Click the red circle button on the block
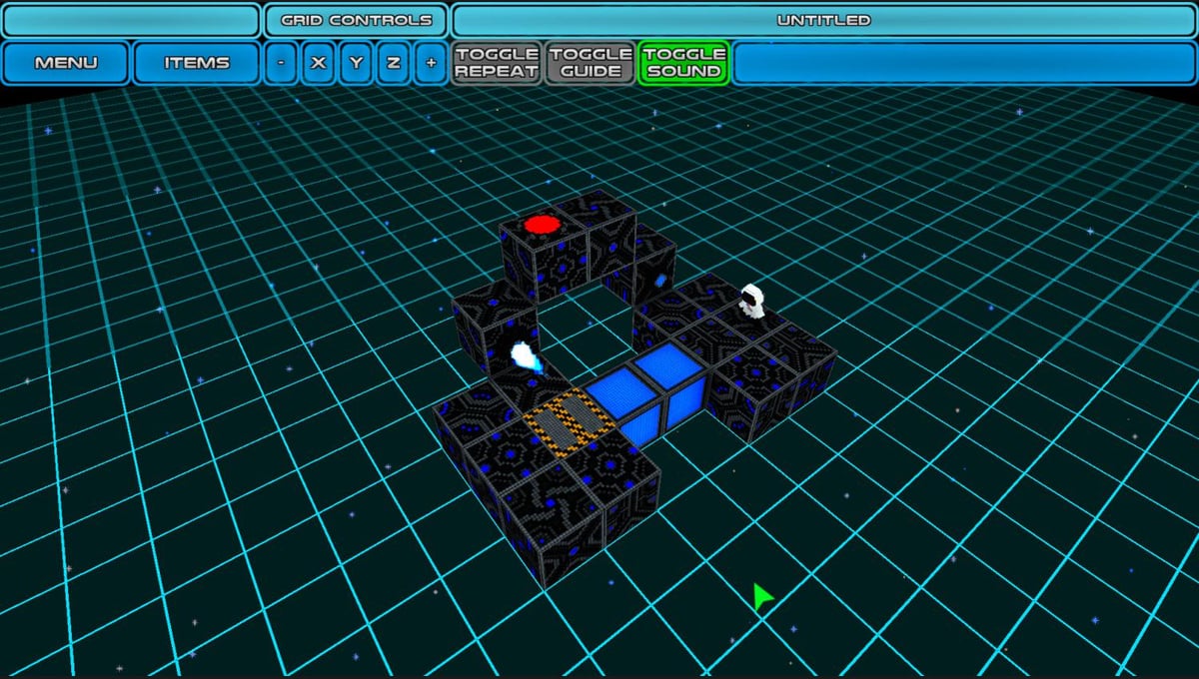This screenshot has width=1199, height=679. pyautogui.click(x=542, y=224)
